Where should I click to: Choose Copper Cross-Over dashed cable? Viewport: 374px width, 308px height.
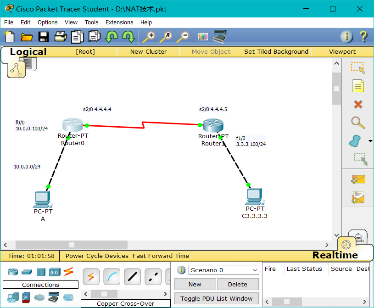click(153, 277)
